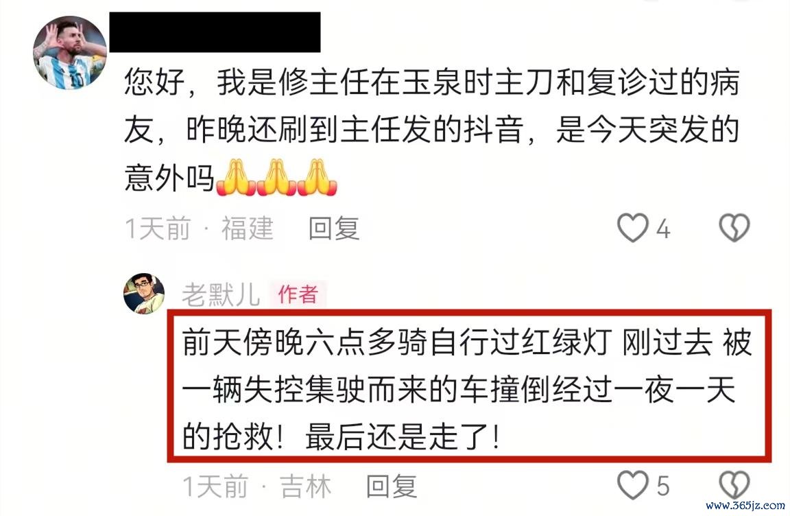Open the www.365jz.com watermark link
Viewport: 790px width, 516px height.
745,505
